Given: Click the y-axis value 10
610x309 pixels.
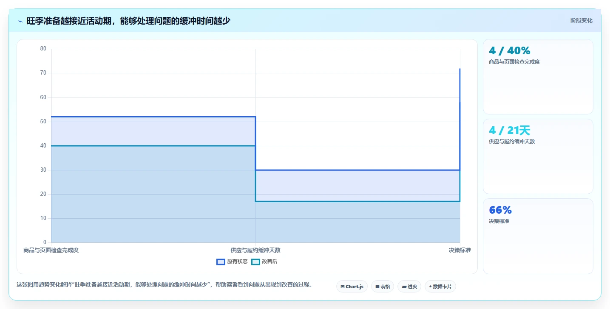Looking at the screenshot, I should [x=43, y=218].
